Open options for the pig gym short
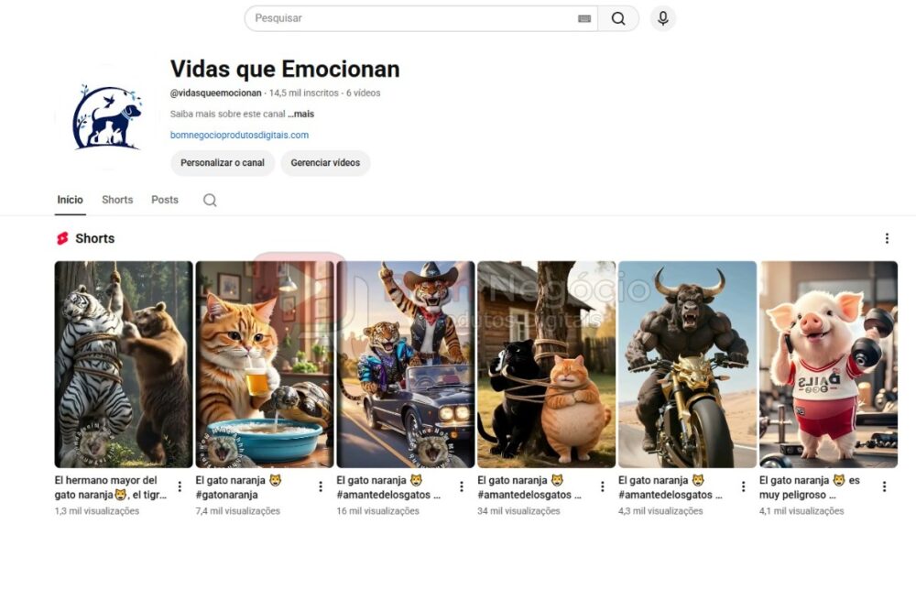Image resolution: width=916 pixels, height=611 pixels. pyautogui.click(x=886, y=486)
